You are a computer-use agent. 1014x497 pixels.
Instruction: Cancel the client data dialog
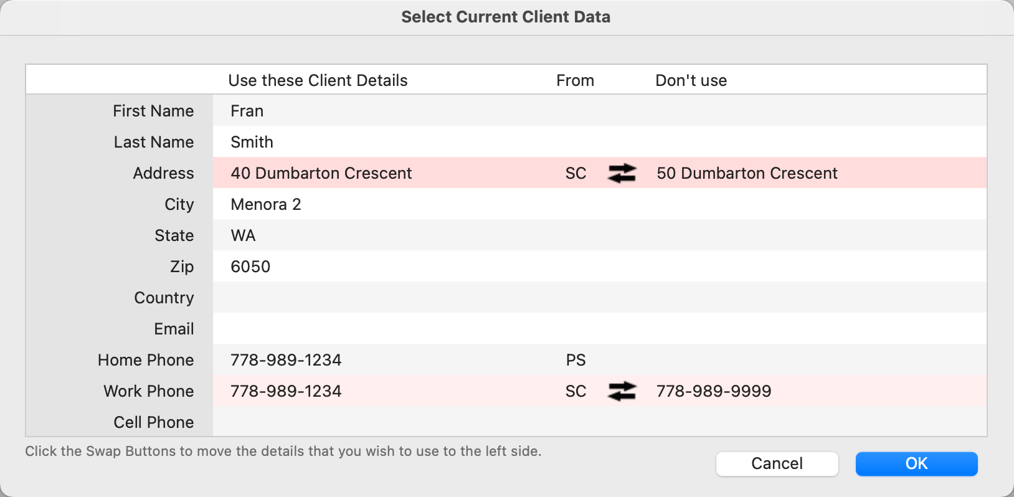click(x=777, y=463)
